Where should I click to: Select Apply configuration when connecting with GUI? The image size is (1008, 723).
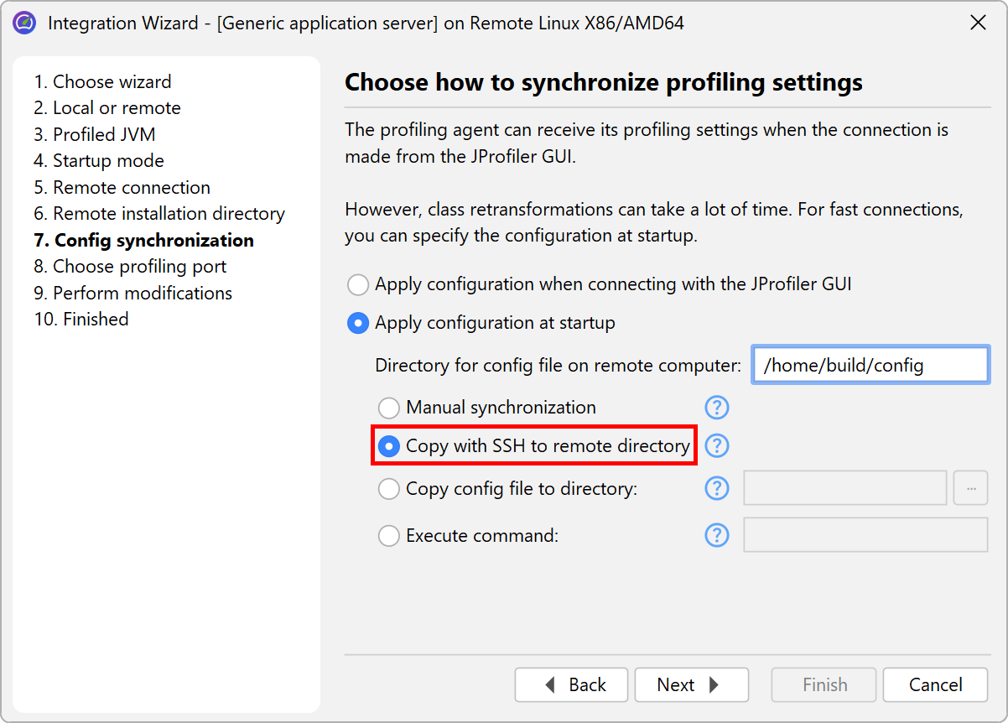[358, 284]
